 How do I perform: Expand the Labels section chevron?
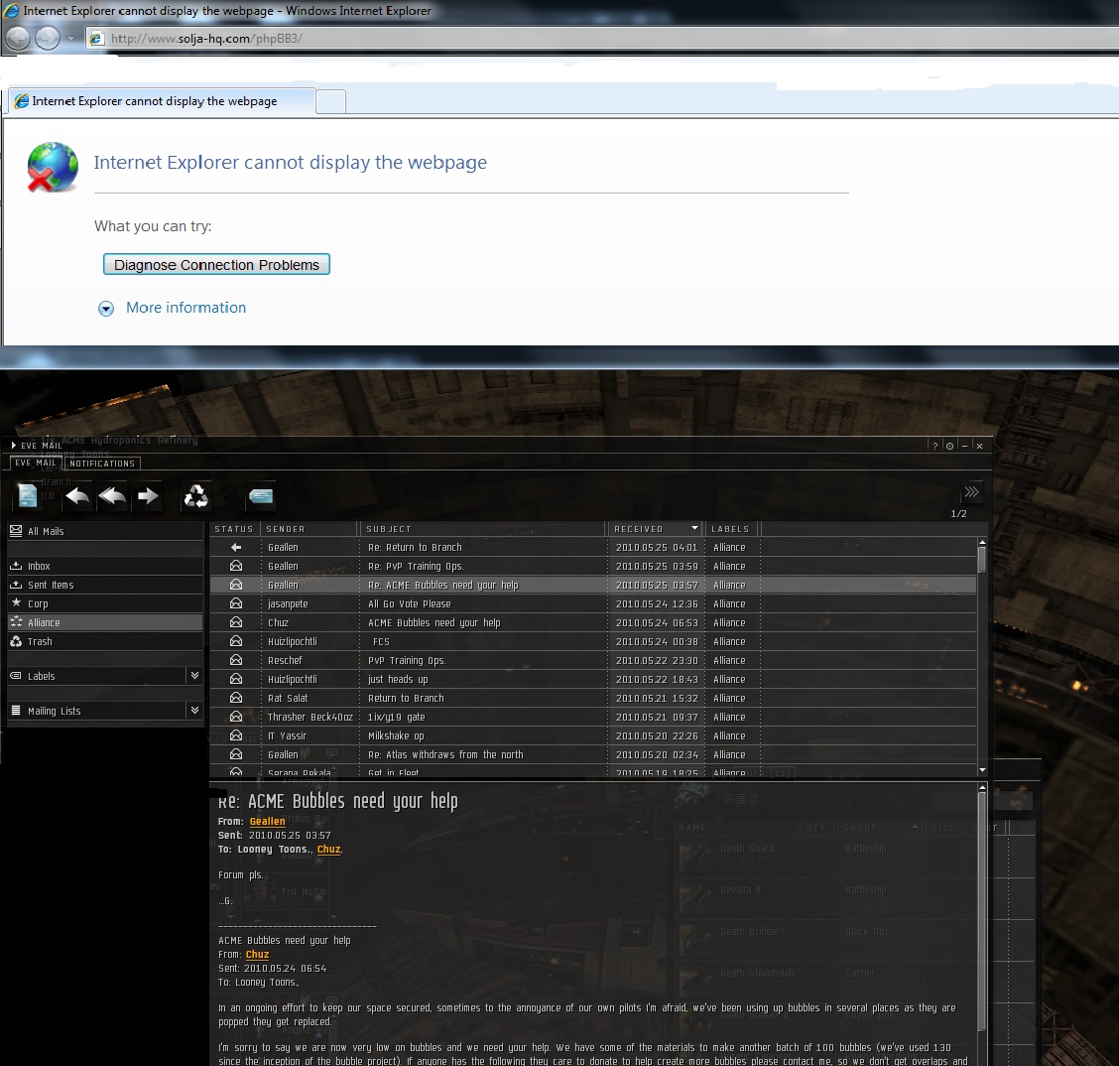194,675
